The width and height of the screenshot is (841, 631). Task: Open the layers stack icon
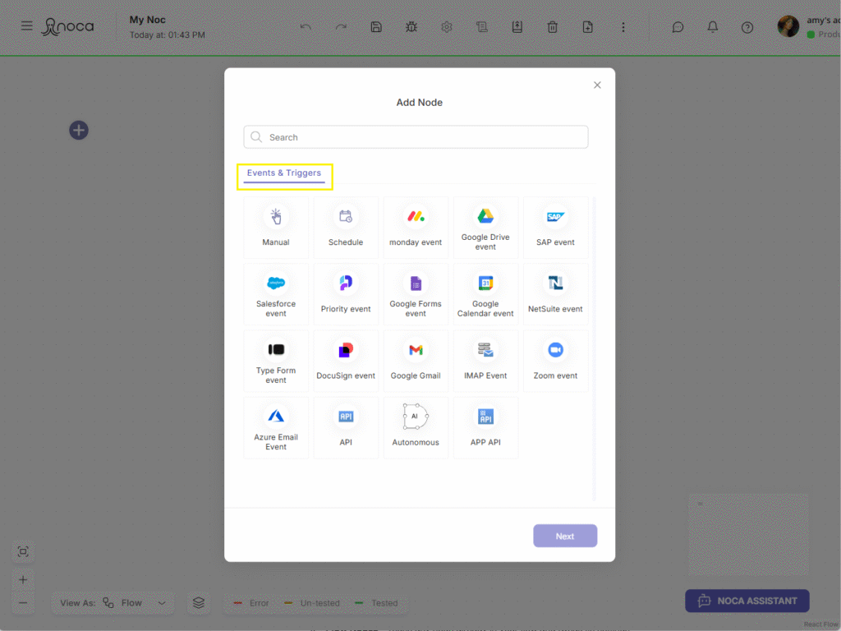pos(199,603)
